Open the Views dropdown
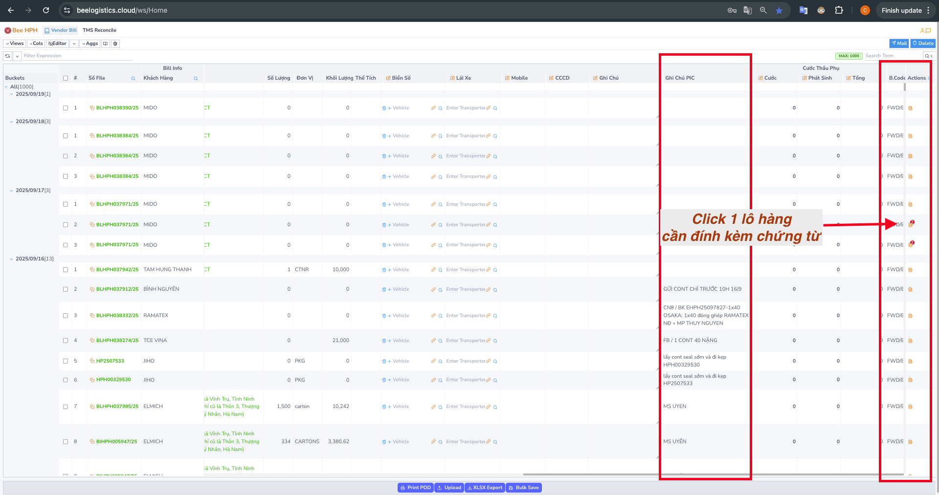The image size is (939, 495). 15,44
